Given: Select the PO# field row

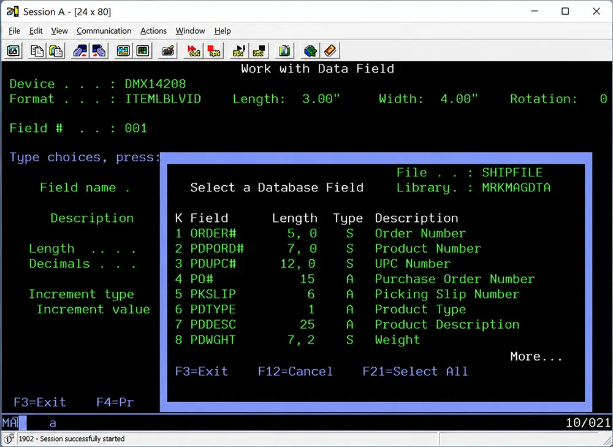Looking at the screenshot, I should (355, 279).
